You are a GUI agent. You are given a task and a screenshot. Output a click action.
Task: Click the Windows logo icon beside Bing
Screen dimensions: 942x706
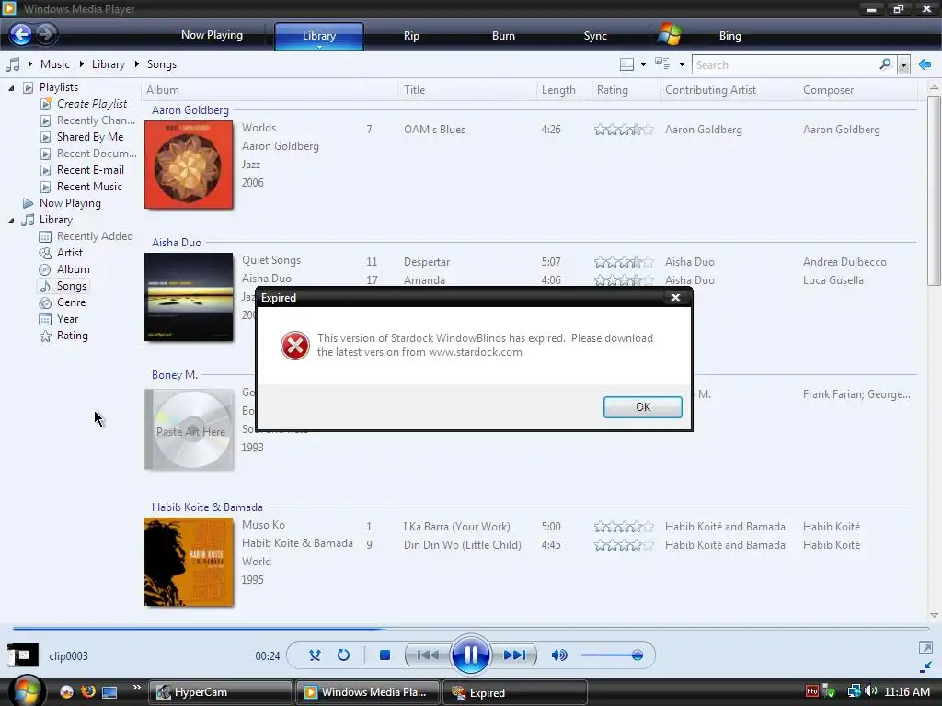(x=669, y=35)
